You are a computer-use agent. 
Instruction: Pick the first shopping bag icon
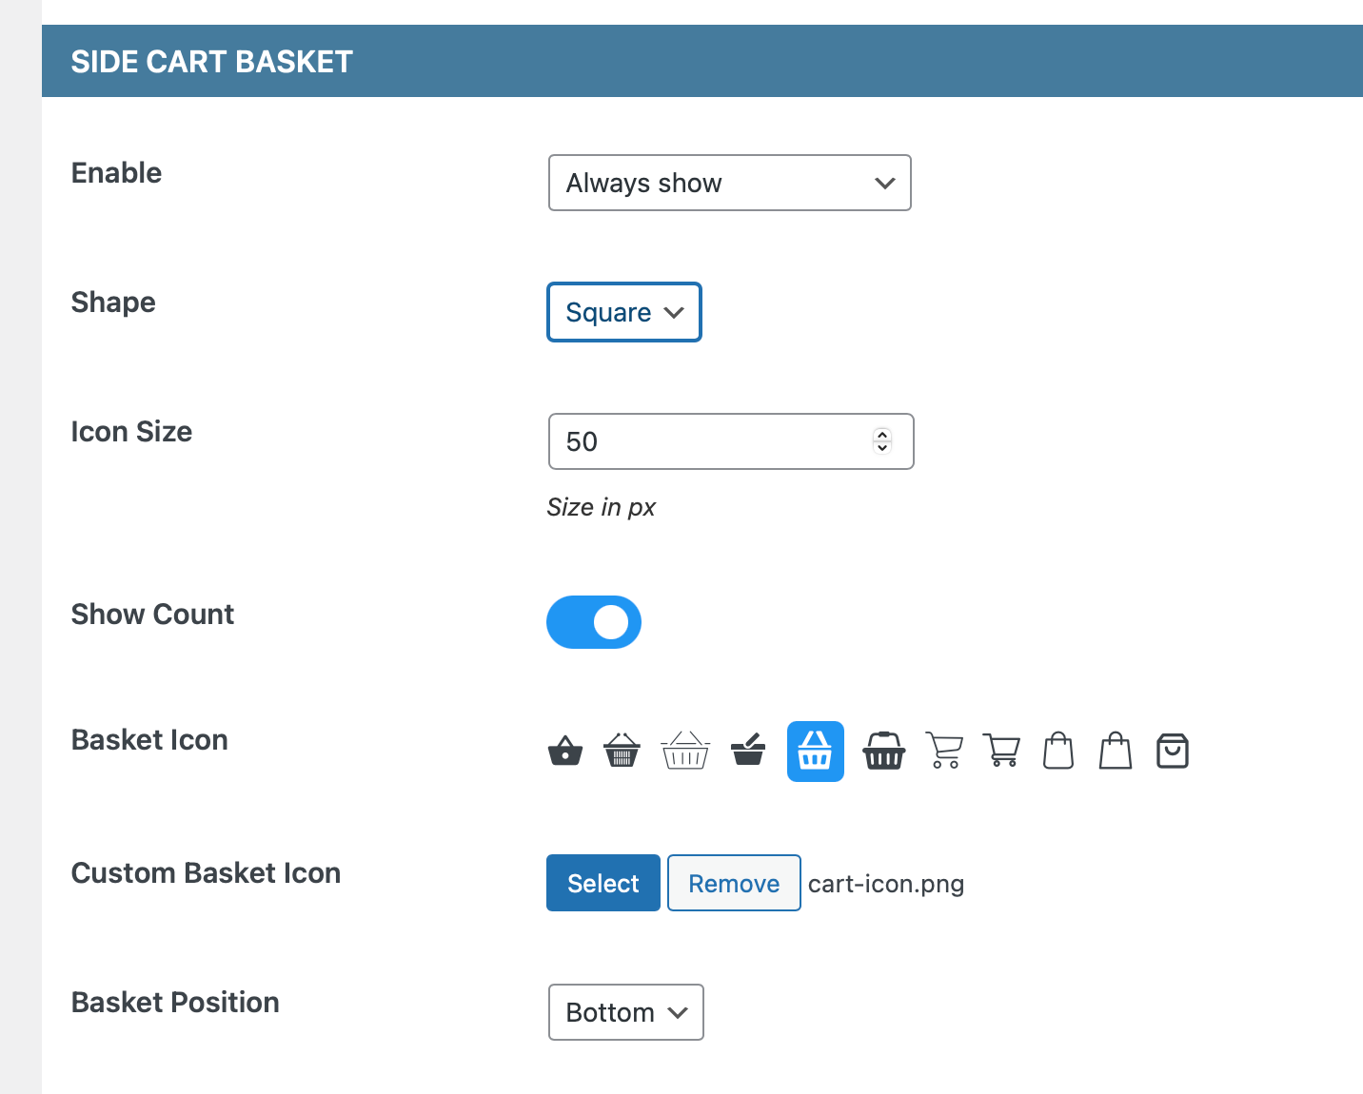1058,752
